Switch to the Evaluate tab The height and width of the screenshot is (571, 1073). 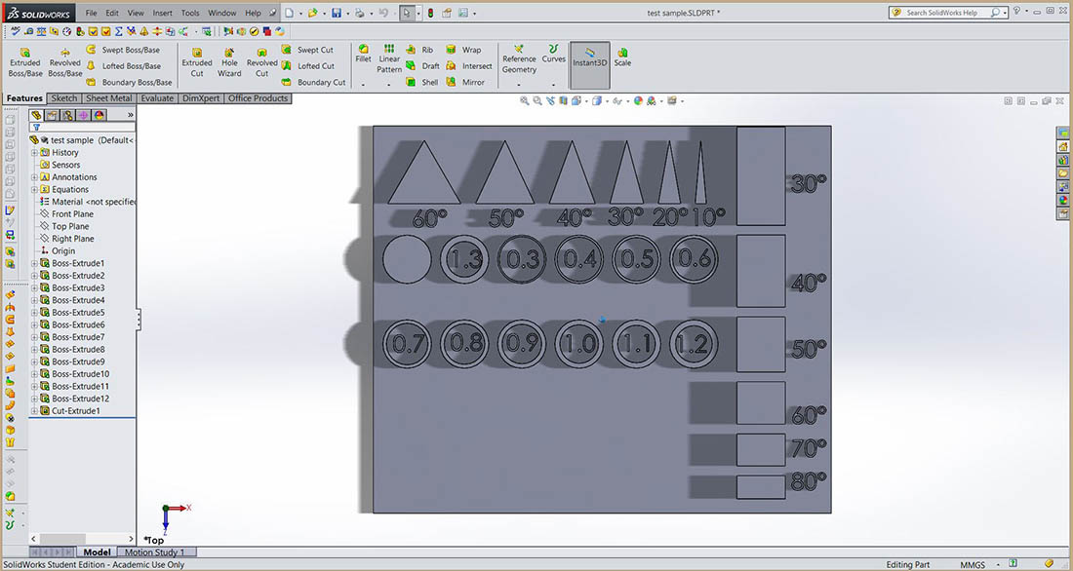[157, 97]
